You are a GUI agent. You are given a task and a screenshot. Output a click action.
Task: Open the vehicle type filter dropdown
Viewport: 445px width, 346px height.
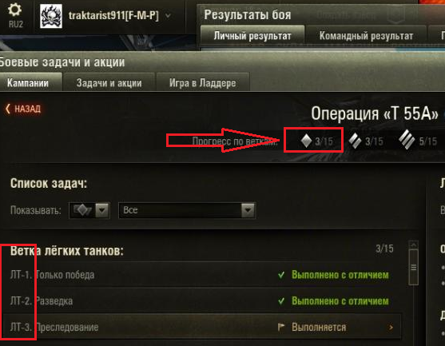pyautogui.click(x=89, y=210)
